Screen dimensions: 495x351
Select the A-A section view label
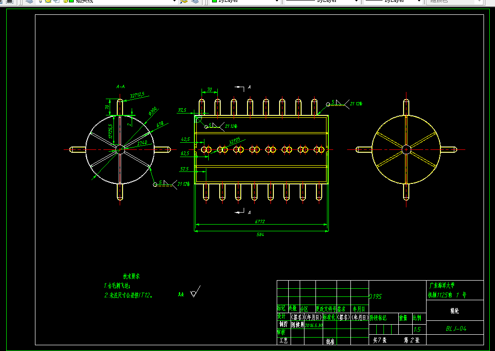tap(120, 87)
